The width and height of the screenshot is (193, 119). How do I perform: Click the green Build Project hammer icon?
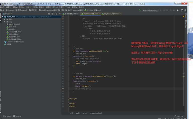[139, 10]
